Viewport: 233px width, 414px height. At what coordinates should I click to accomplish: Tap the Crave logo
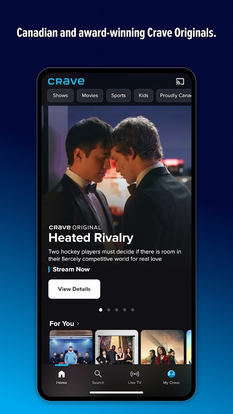(x=66, y=81)
